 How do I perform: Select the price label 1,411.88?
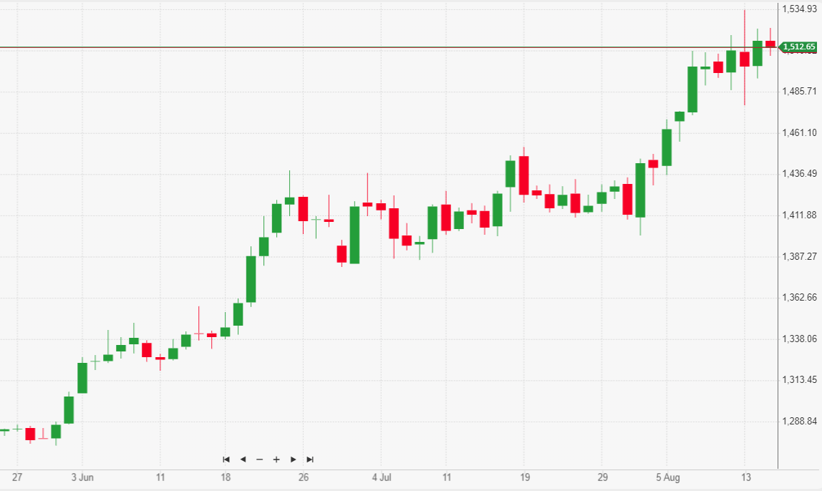(800, 215)
